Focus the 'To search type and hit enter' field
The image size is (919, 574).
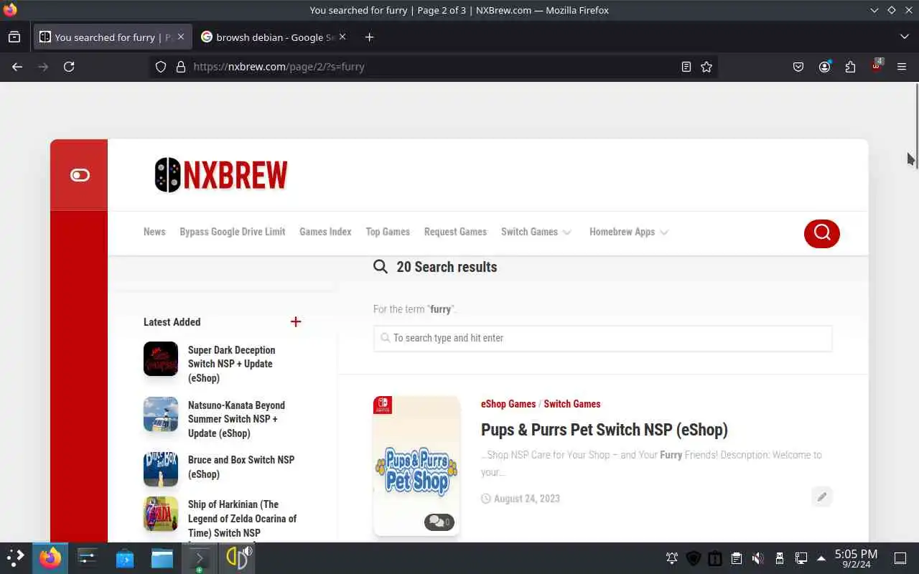(603, 338)
